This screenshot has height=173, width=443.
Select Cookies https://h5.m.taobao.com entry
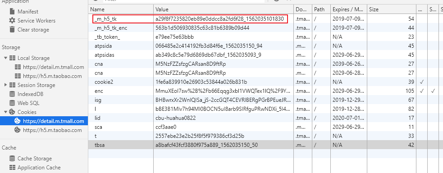pos(52,130)
